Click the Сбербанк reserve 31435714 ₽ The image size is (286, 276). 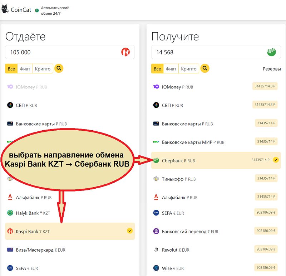pyautogui.click(x=261, y=160)
